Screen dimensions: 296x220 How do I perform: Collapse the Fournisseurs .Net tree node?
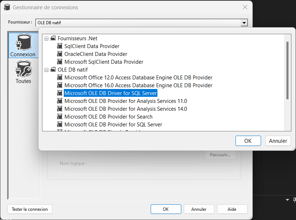pos(46,39)
